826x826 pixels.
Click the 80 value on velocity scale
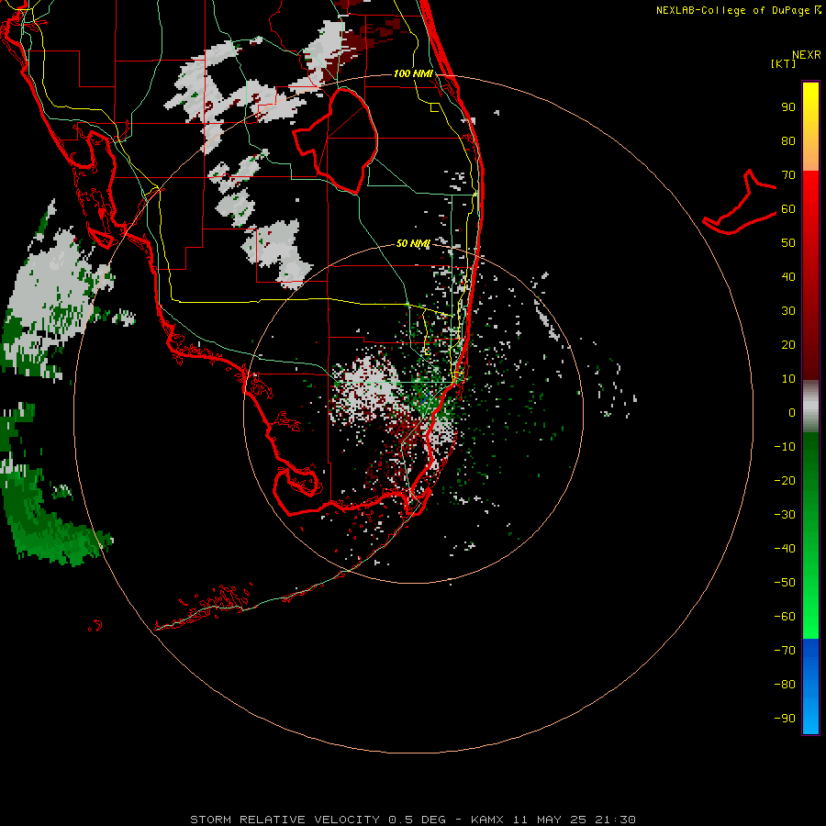click(x=788, y=141)
